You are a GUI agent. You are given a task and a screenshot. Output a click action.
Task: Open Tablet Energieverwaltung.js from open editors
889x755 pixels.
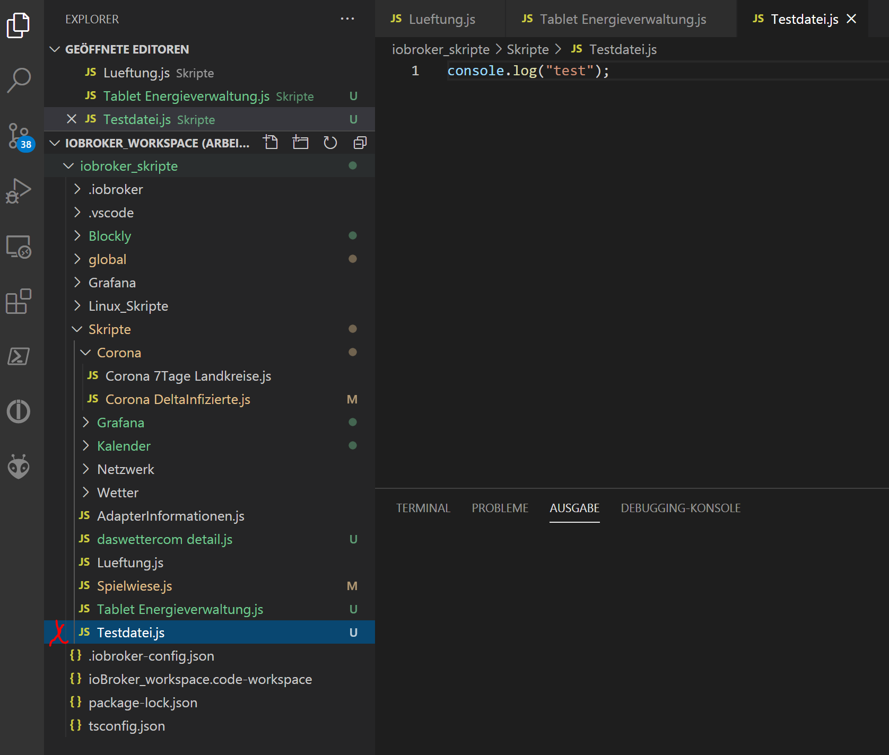pos(210,96)
